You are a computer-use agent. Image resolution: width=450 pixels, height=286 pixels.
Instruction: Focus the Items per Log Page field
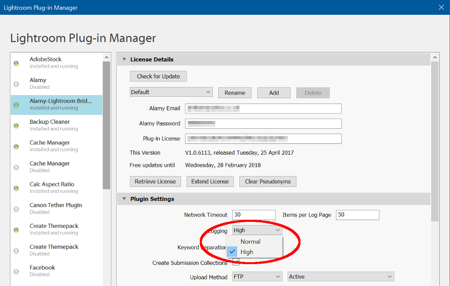[357, 215]
